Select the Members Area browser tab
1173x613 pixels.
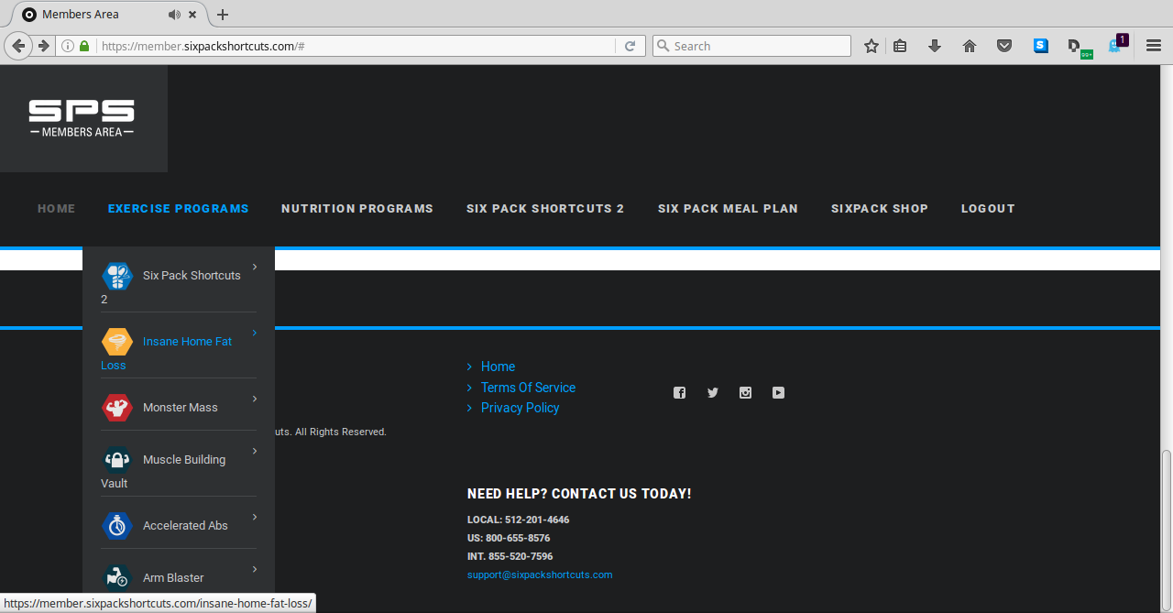point(110,15)
